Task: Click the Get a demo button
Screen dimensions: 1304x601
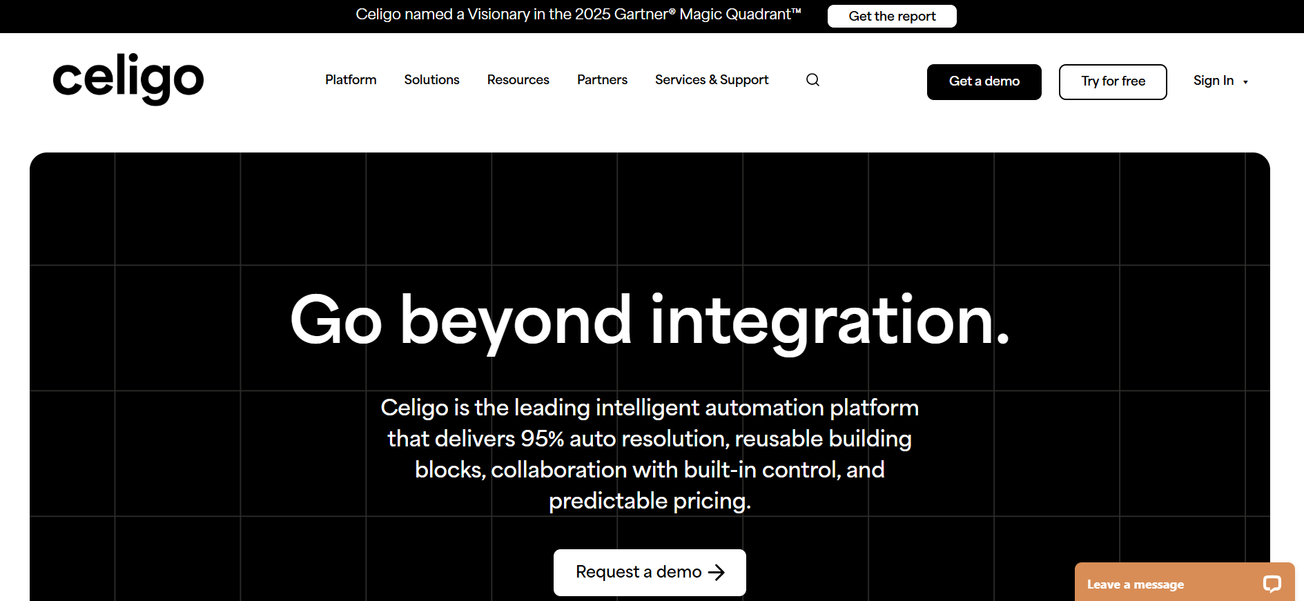Action: [x=984, y=81]
